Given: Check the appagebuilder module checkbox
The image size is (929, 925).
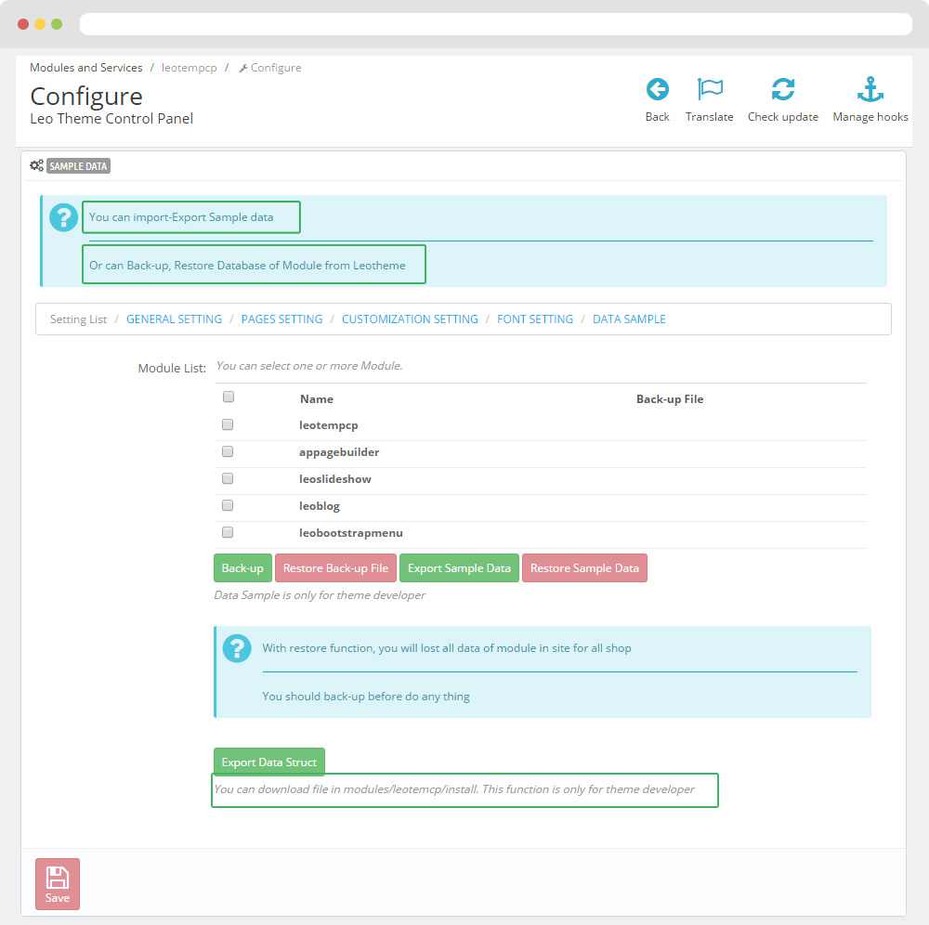Looking at the screenshot, I should (x=228, y=452).
